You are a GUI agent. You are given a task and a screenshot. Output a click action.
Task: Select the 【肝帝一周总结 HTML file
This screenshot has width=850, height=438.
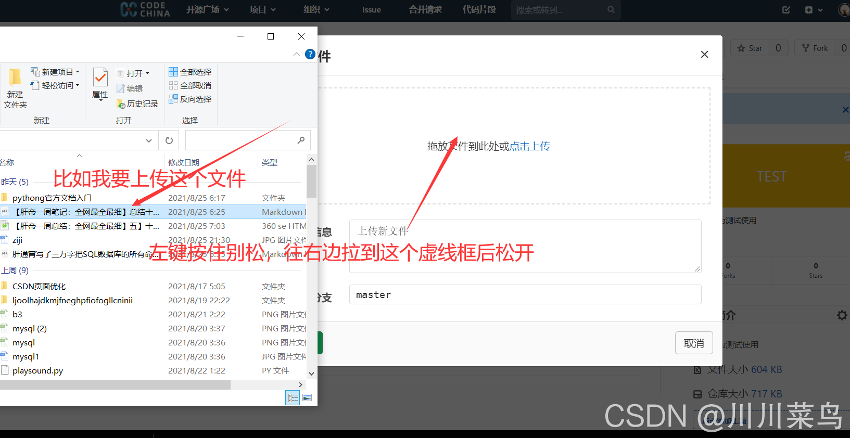pos(86,226)
